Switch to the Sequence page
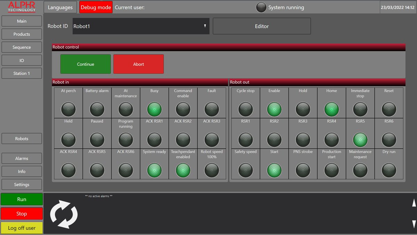The width and height of the screenshot is (417, 235). click(22, 47)
